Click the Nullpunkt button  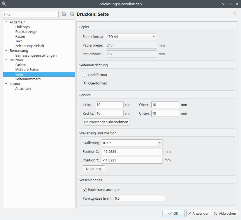click(x=94, y=169)
